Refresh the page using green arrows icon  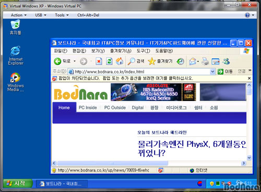coord(109,61)
